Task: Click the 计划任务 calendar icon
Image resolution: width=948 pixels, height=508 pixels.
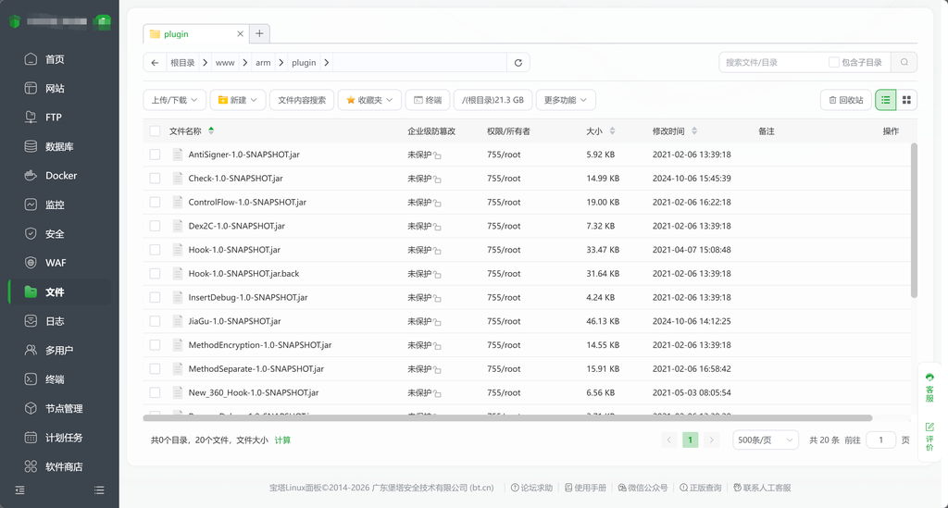Action: (31, 438)
